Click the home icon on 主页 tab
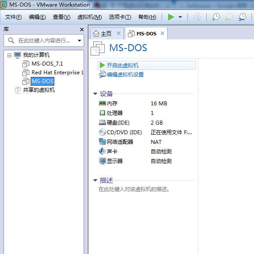 click(x=96, y=34)
